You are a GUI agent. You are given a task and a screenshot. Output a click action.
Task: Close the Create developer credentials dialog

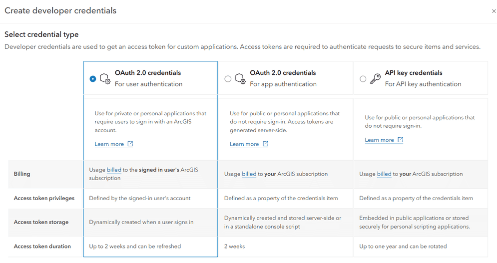[x=494, y=11]
